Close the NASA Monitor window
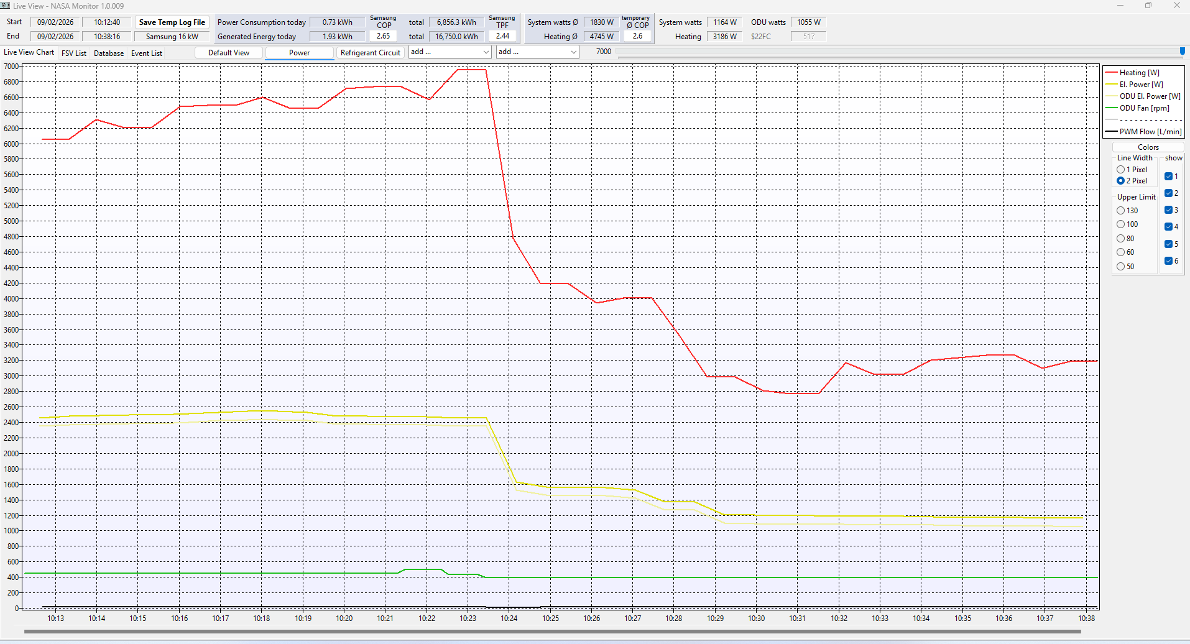This screenshot has height=644, width=1190. click(1176, 6)
